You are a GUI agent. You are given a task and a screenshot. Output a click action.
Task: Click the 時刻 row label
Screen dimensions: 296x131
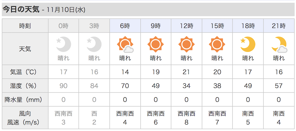point(25,26)
